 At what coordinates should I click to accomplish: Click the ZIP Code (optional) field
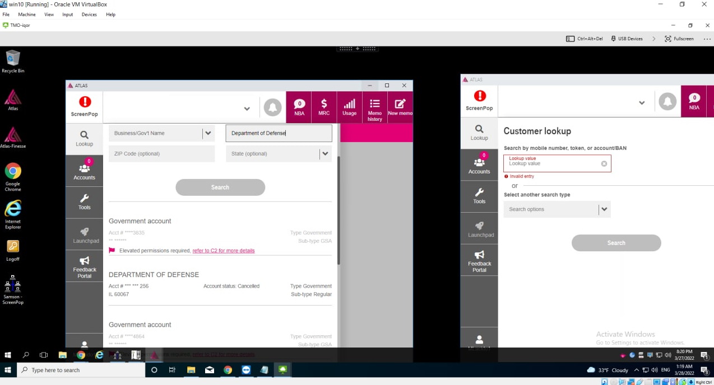click(x=161, y=154)
